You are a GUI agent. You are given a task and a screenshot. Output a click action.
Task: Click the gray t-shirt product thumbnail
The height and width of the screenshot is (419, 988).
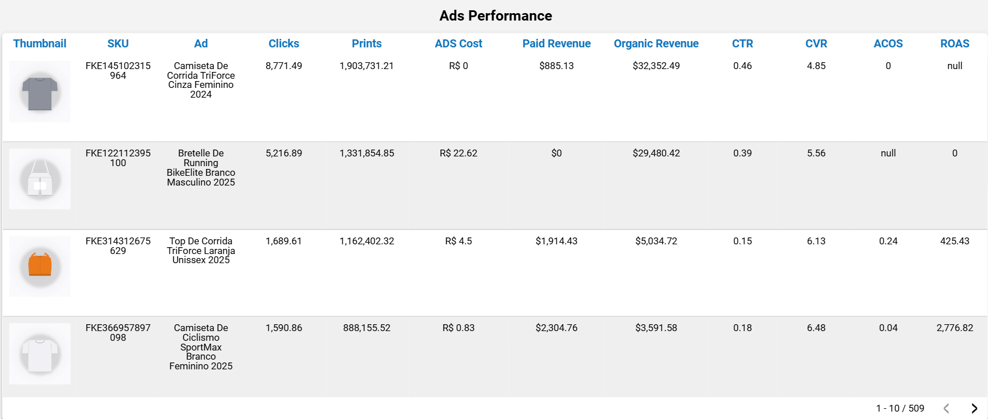pos(39,91)
